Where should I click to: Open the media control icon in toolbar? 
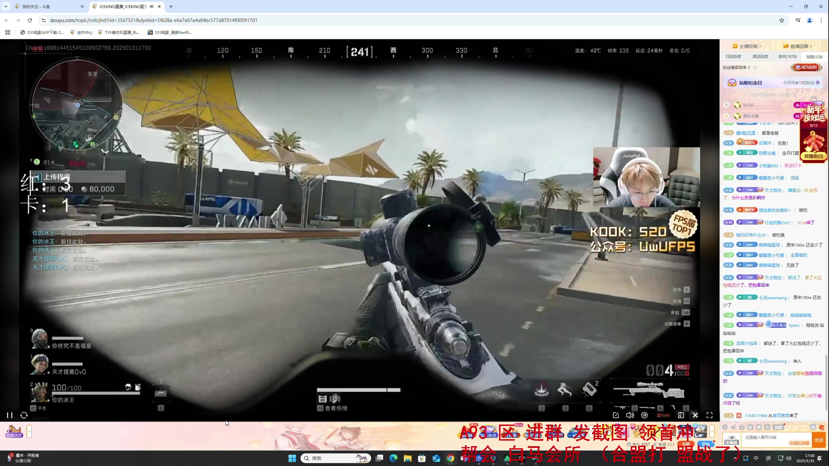[797, 20]
